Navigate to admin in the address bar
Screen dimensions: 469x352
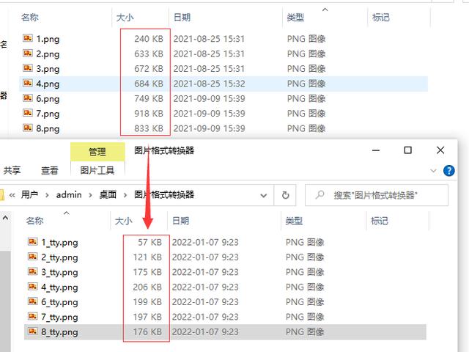[x=69, y=195]
